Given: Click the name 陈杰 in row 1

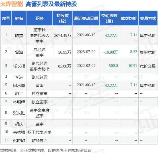Looking at the screenshot, I should tap(19, 35).
